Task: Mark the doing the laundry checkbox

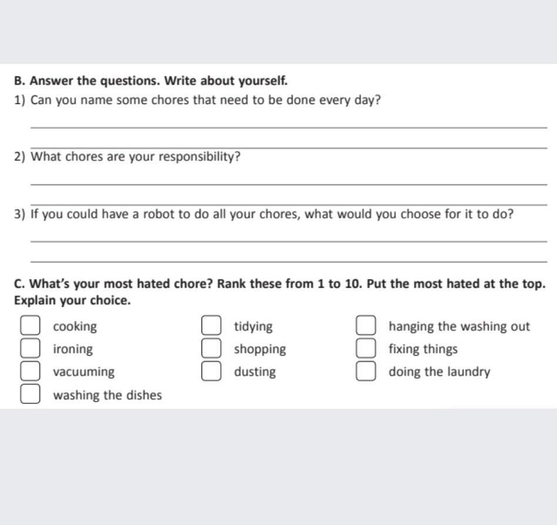Action: pos(366,371)
